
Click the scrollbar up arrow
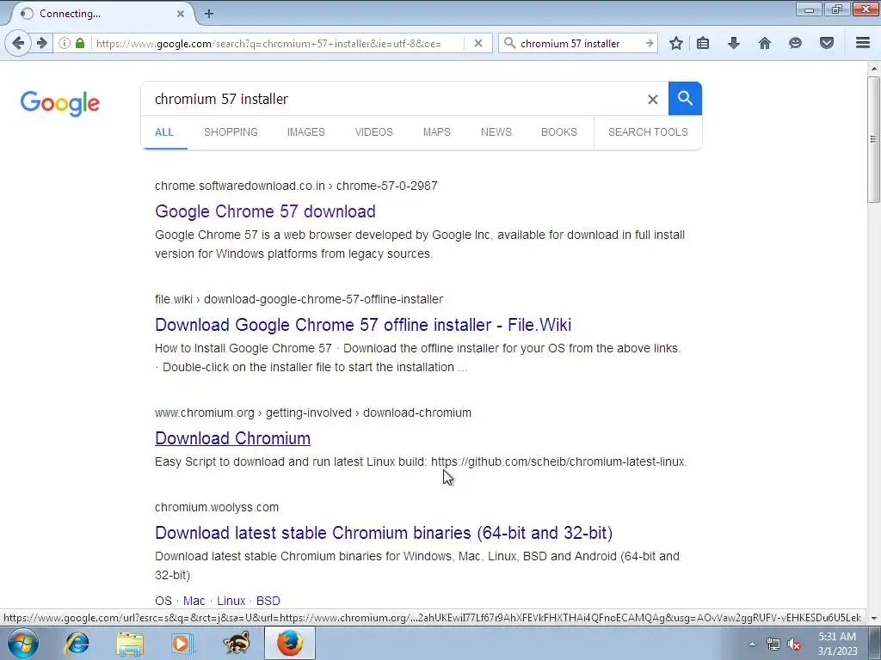click(x=873, y=69)
